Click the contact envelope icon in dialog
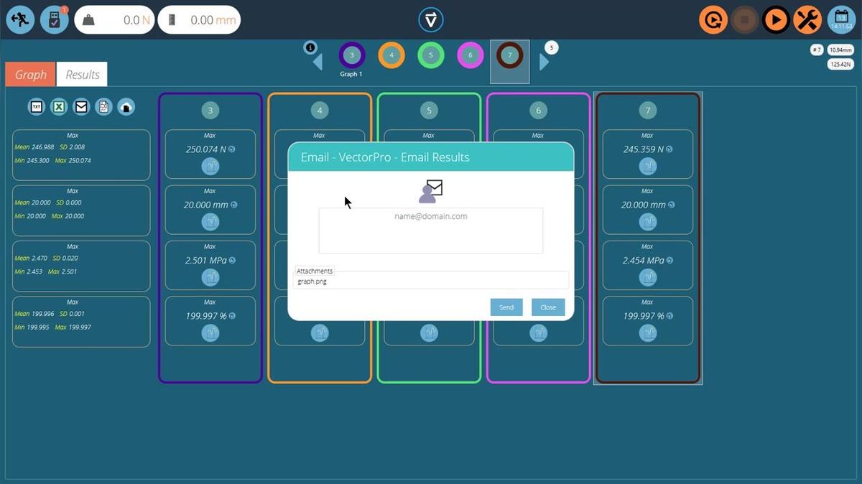This screenshot has width=862, height=484. coord(430,191)
